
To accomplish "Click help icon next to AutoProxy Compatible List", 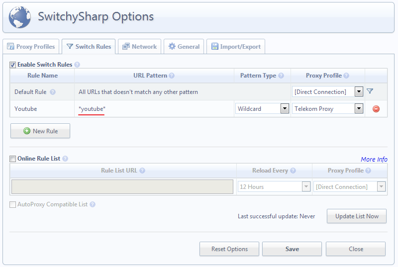I will point(93,204).
